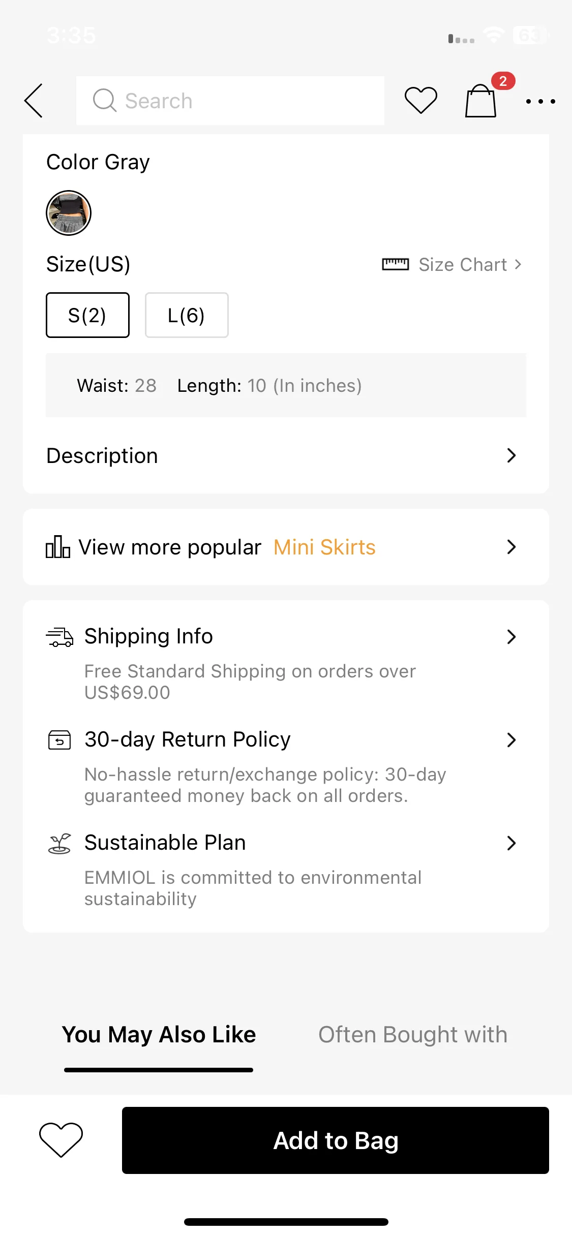The width and height of the screenshot is (572, 1238).
Task: Switch to Often Bought with tab
Action: (413, 1035)
